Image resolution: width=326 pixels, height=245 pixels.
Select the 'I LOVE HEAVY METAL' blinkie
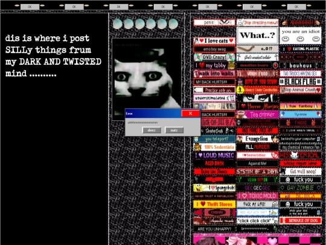click(301, 131)
